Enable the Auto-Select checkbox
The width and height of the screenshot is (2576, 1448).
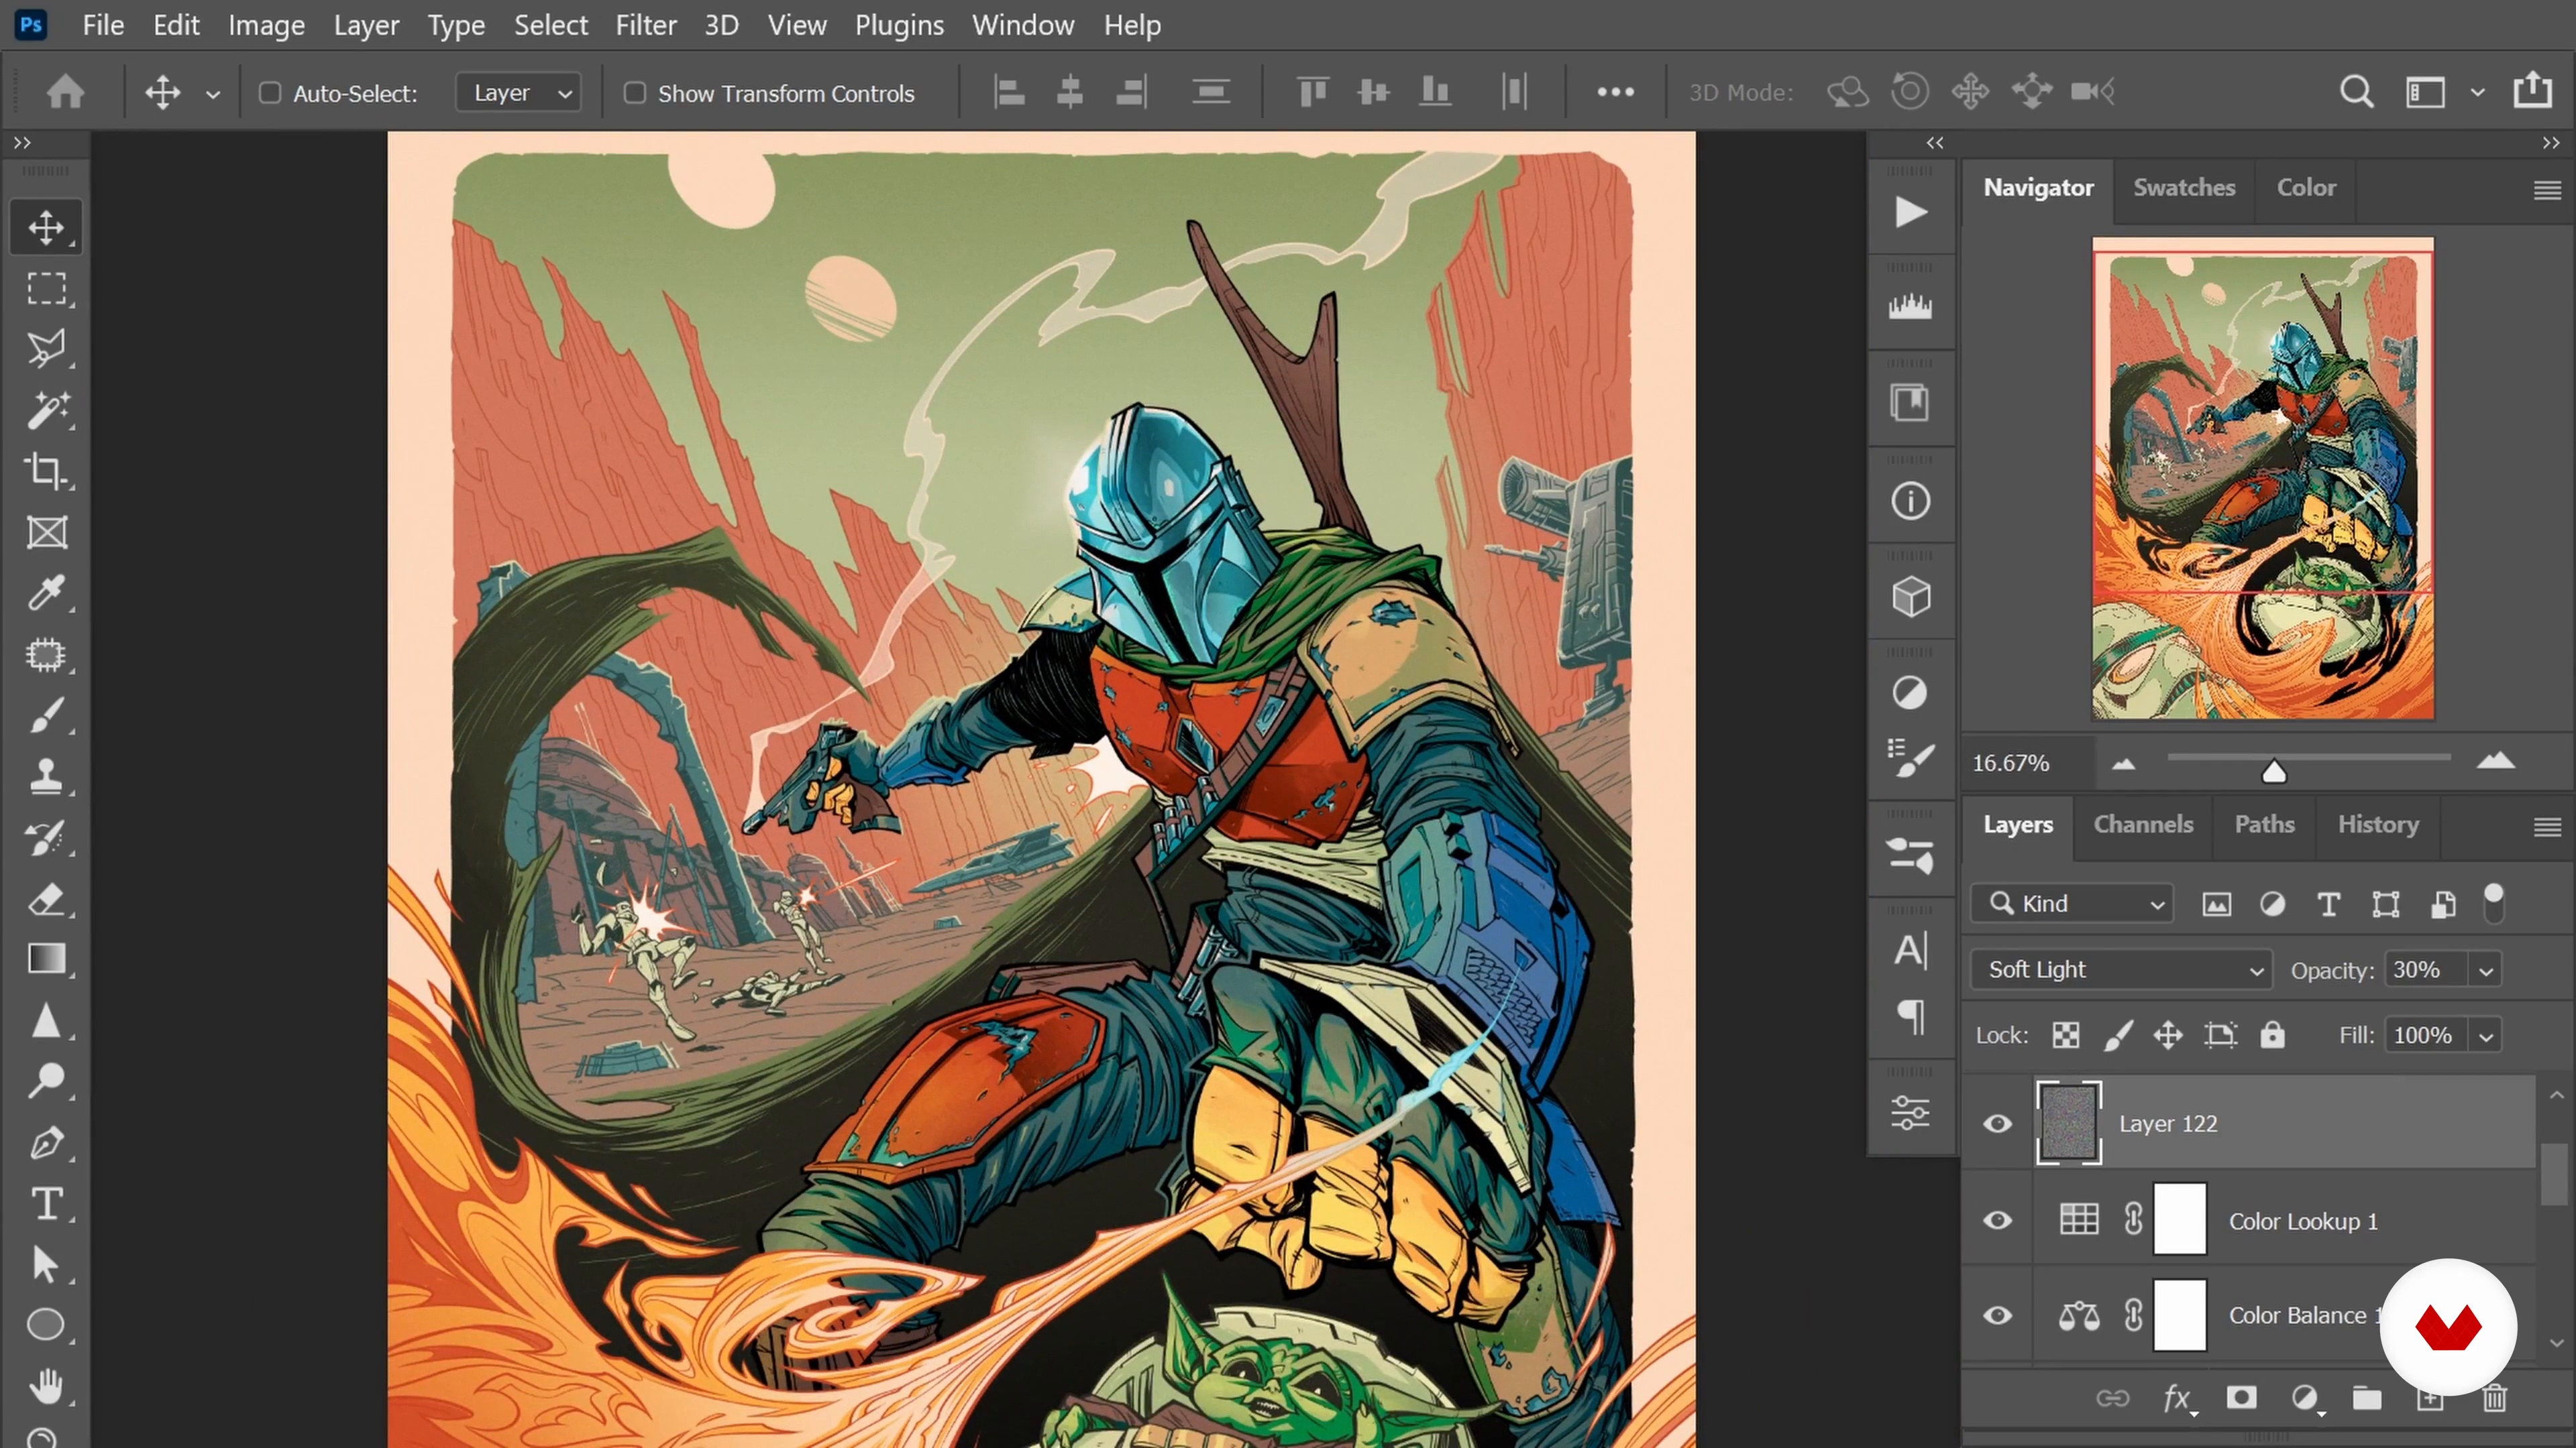point(270,93)
